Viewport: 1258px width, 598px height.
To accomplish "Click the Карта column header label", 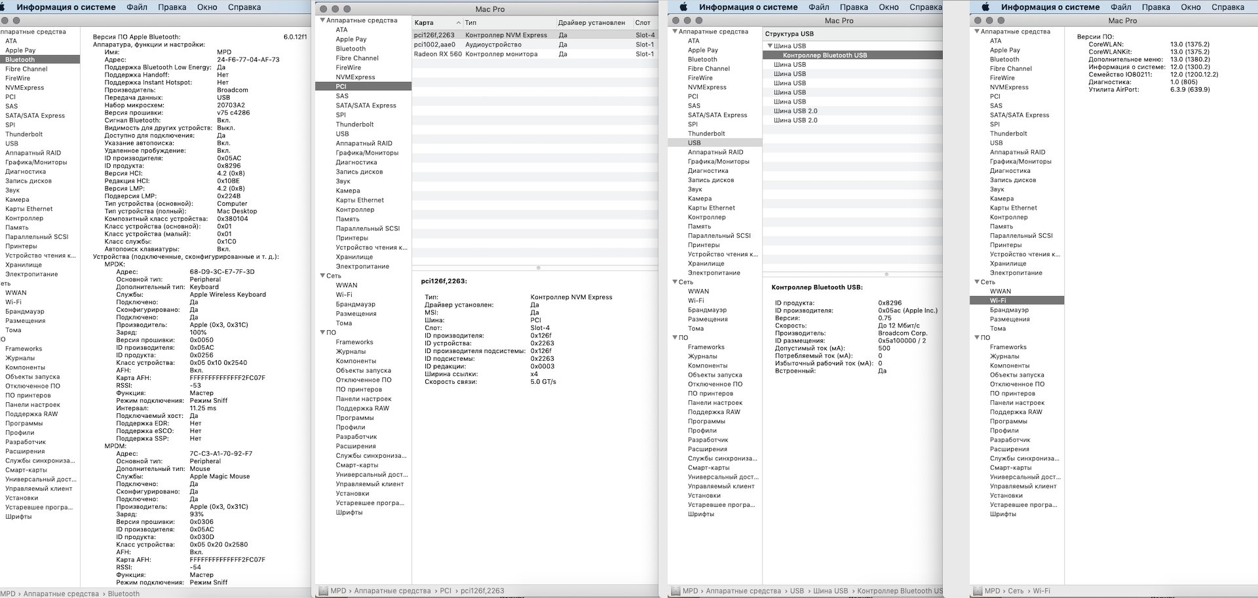I will pos(425,23).
